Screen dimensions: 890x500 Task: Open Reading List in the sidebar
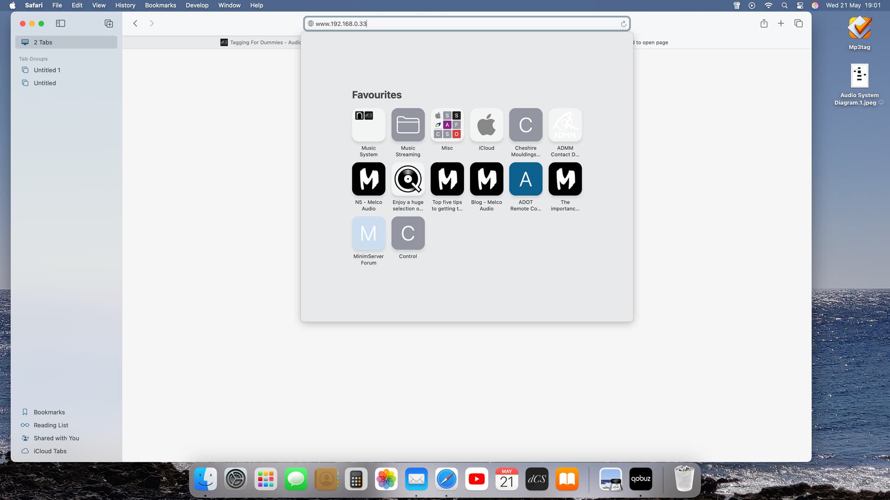66,425
